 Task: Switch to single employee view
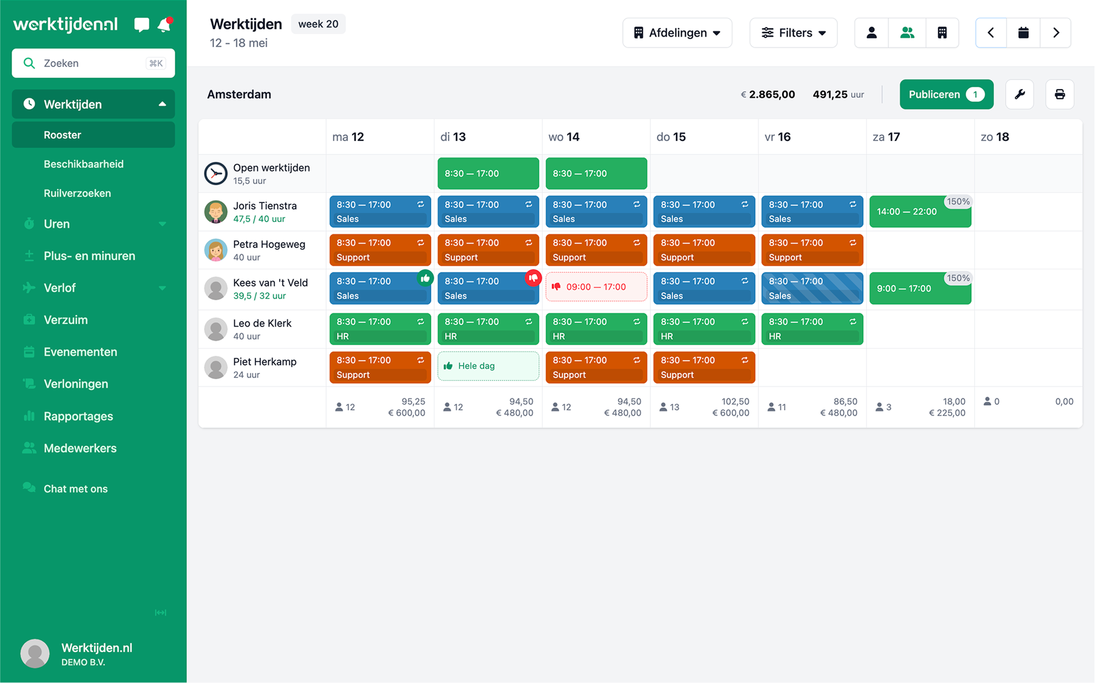click(x=871, y=33)
